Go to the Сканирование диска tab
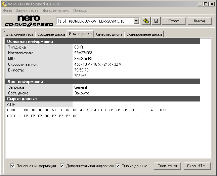Screen dimensions: 217x176 tap(144, 34)
